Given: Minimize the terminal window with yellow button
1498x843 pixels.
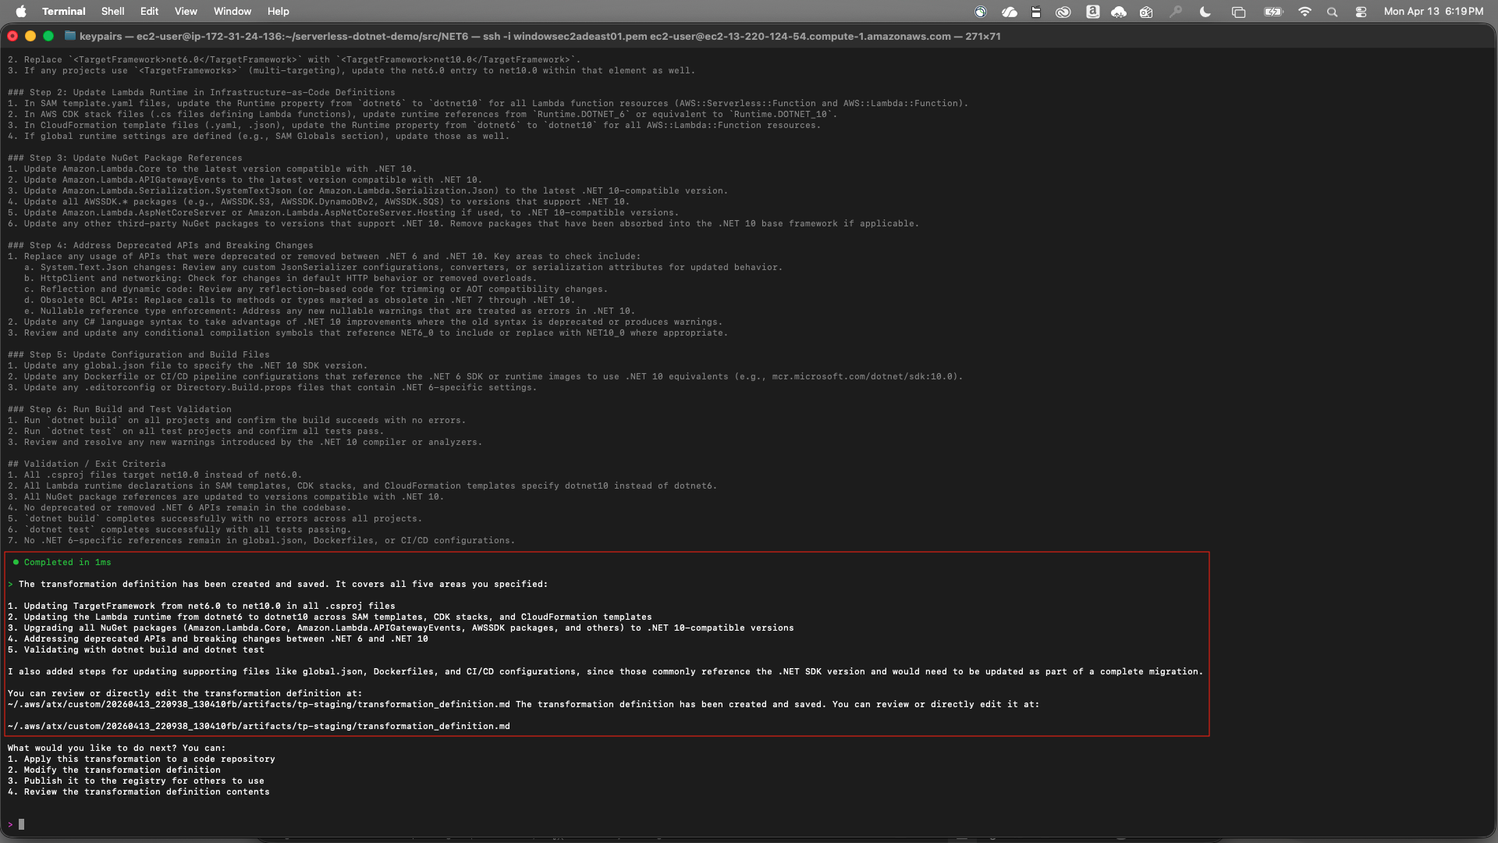Looking at the screenshot, I should point(30,36).
